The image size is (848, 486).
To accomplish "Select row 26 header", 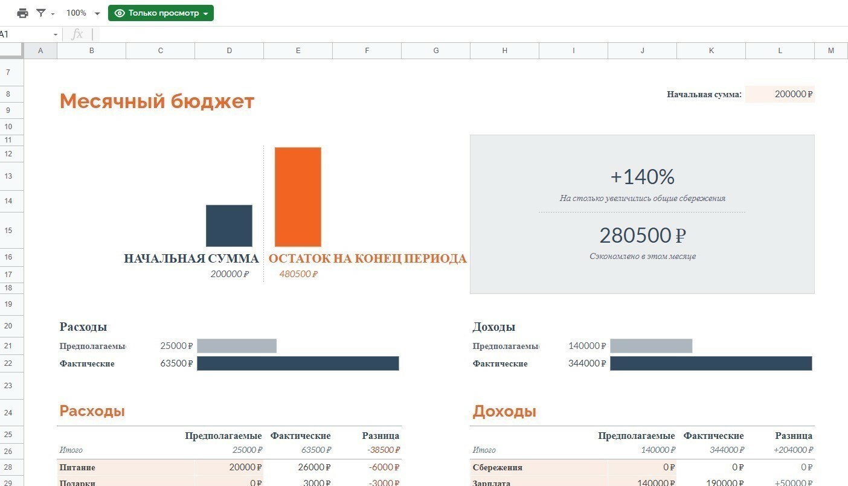I will pos(11,450).
